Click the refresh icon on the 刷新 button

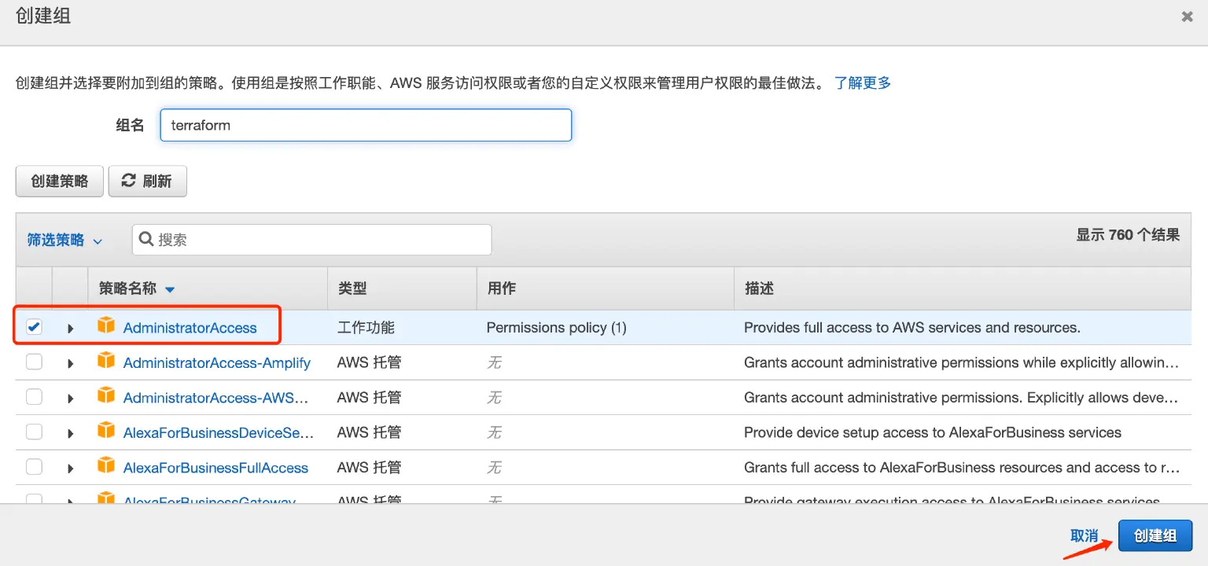128,181
